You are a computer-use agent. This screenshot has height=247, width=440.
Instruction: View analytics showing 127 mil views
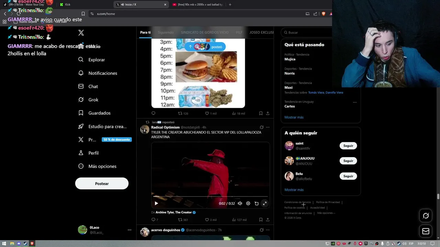[239, 220]
